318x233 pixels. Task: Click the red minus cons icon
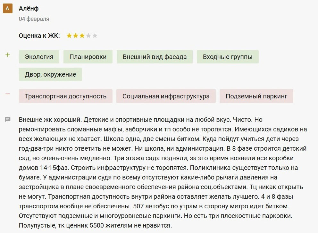pyautogui.click(x=7, y=94)
